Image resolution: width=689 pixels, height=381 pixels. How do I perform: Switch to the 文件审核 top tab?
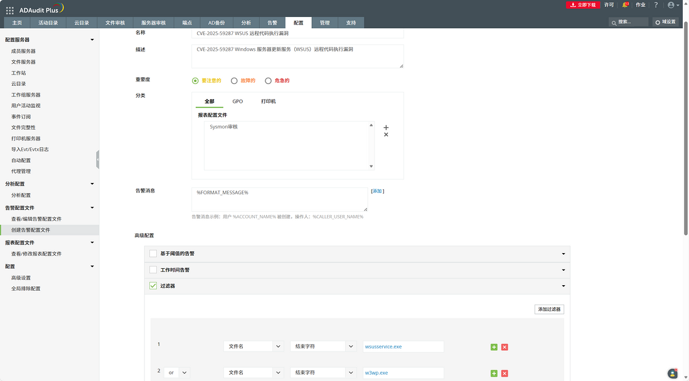point(115,23)
